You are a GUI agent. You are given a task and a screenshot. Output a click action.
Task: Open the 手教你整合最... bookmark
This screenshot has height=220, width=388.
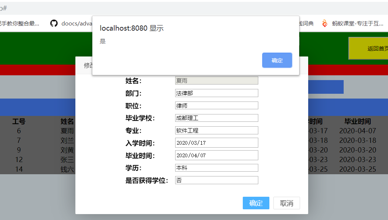tap(20, 24)
